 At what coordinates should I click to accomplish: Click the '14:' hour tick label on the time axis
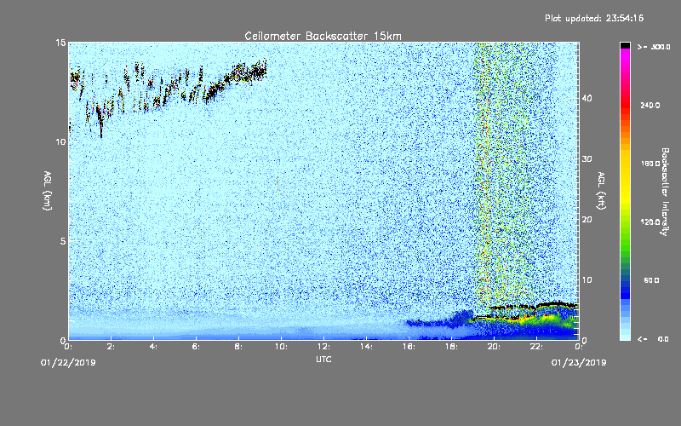(x=366, y=347)
